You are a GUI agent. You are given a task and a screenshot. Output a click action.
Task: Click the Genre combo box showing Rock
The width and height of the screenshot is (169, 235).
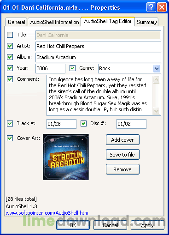129,68
